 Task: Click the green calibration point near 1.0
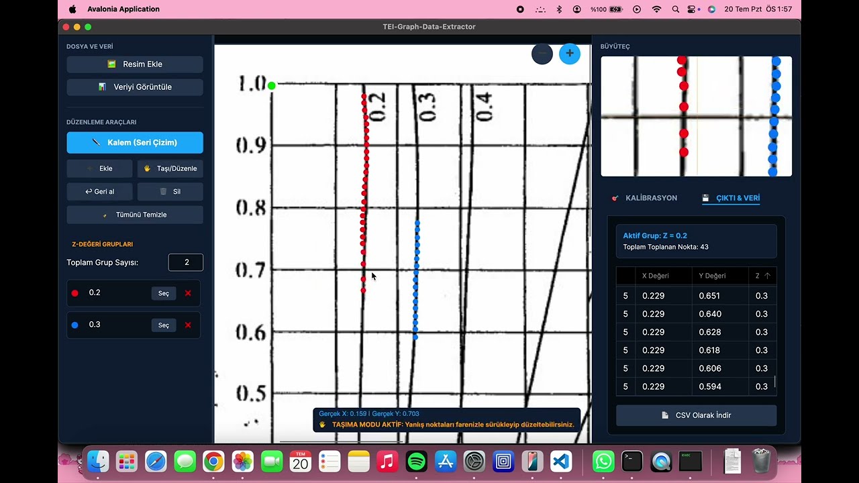271,85
